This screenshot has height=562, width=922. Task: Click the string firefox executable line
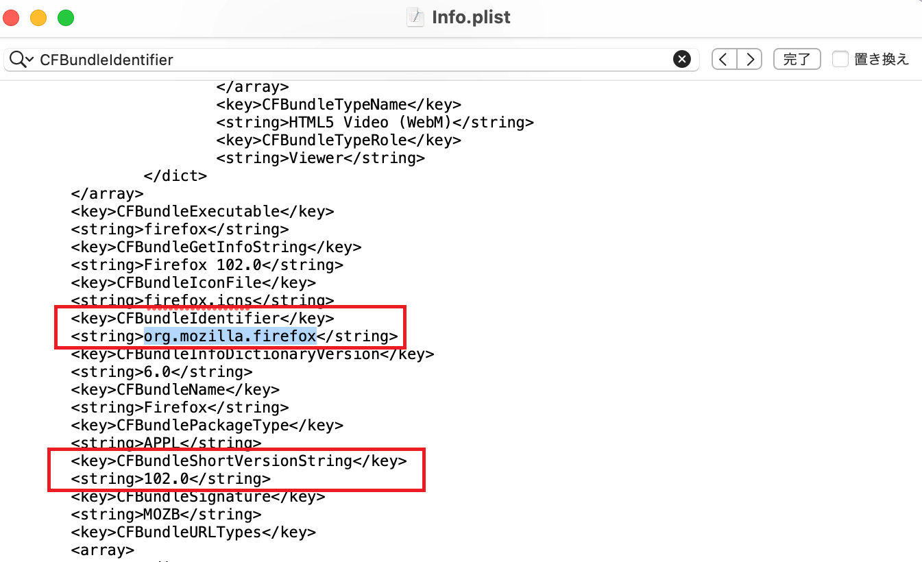pos(180,230)
